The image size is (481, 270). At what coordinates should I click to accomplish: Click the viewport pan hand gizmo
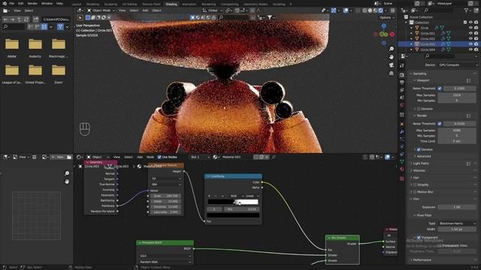(392, 57)
